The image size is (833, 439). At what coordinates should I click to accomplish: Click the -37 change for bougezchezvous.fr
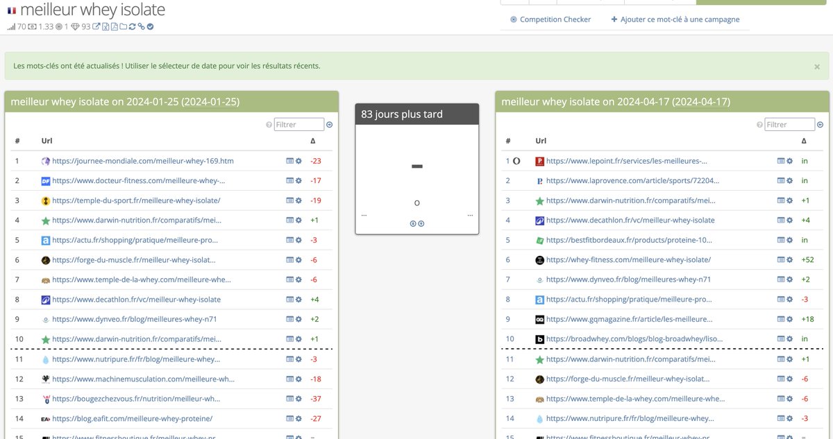coord(316,399)
